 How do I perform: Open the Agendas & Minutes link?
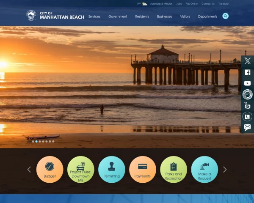(161, 3)
